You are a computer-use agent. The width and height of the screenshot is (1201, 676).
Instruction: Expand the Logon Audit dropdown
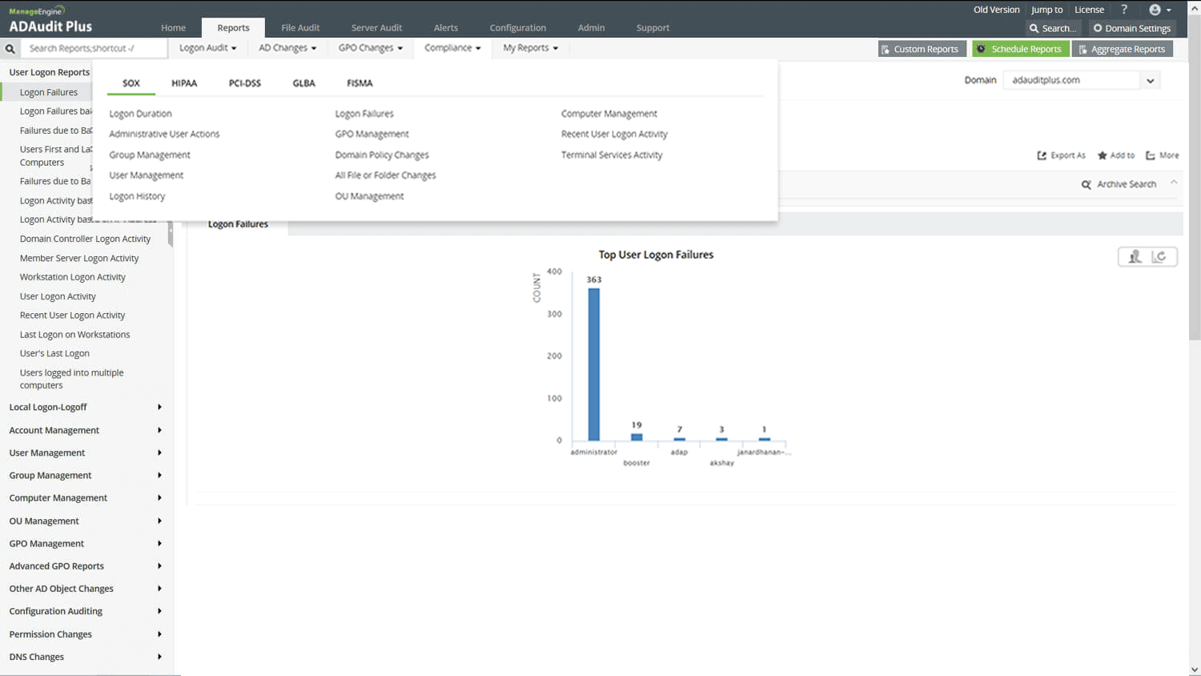pyautogui.click(x=207, y=48)
